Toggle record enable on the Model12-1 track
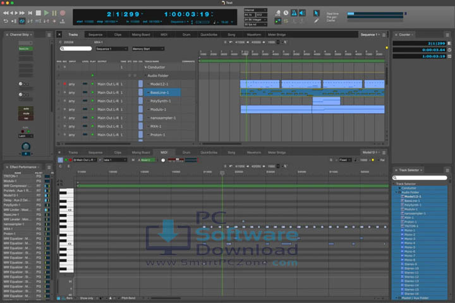This screenshot has height=303, width=455. pyautogui.click(x=64, y=84)
